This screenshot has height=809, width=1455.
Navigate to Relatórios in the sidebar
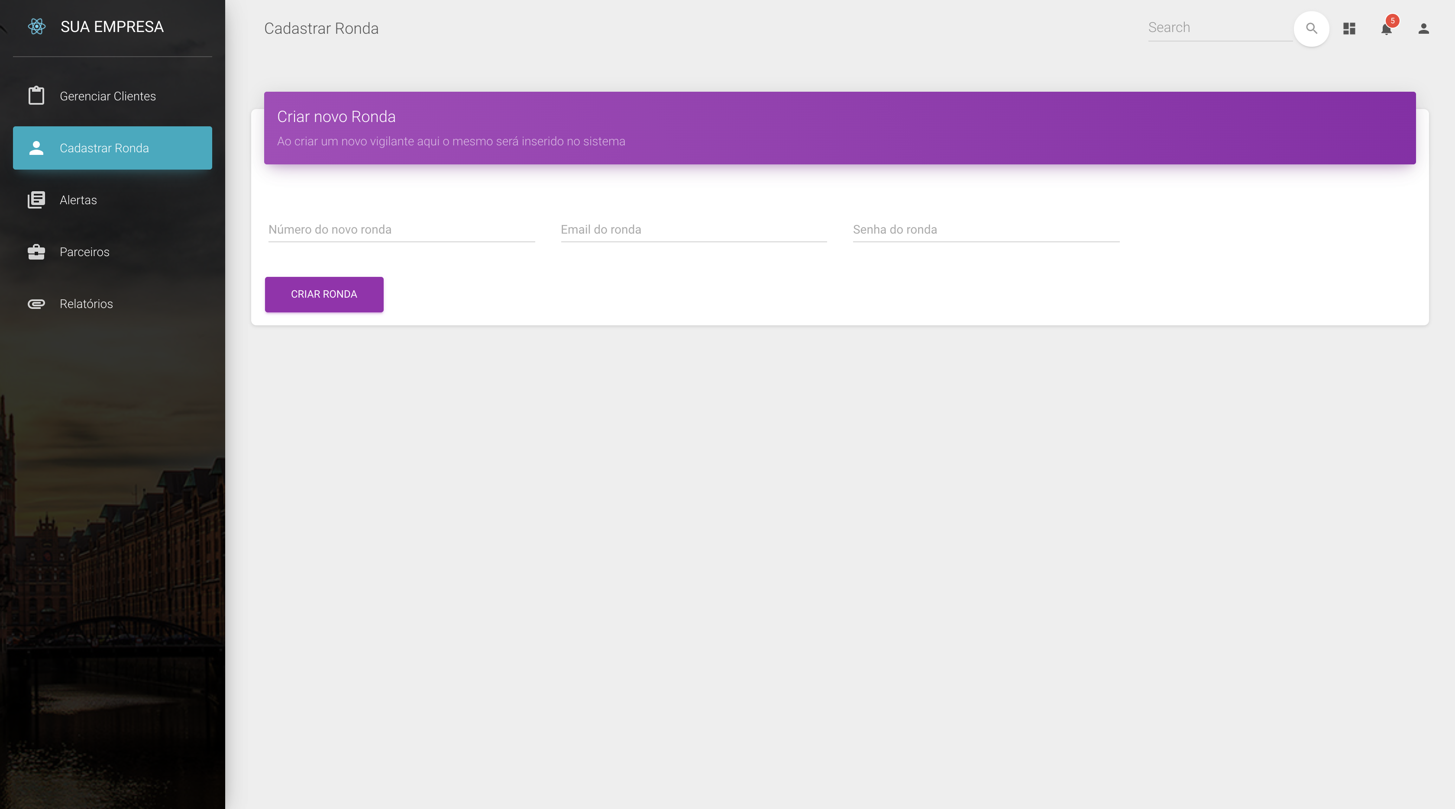click(x=86, y=304)
